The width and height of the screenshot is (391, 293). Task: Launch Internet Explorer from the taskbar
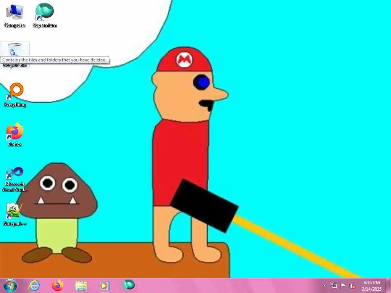pos(34,285)
